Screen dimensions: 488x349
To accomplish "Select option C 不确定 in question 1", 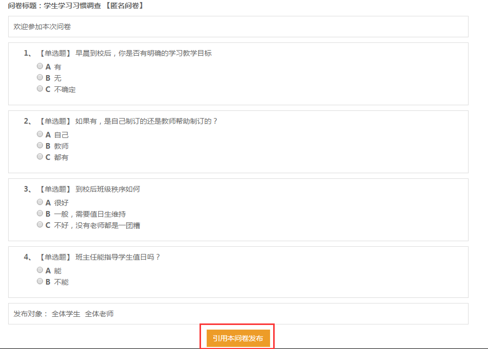I will tap(40, 88).
